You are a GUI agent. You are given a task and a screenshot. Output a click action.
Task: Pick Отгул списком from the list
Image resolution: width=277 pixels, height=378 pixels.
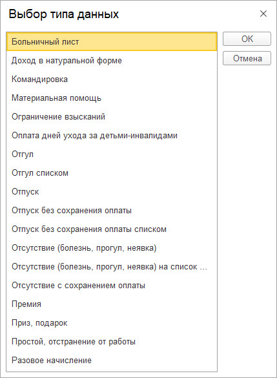(x=112, y=173)
